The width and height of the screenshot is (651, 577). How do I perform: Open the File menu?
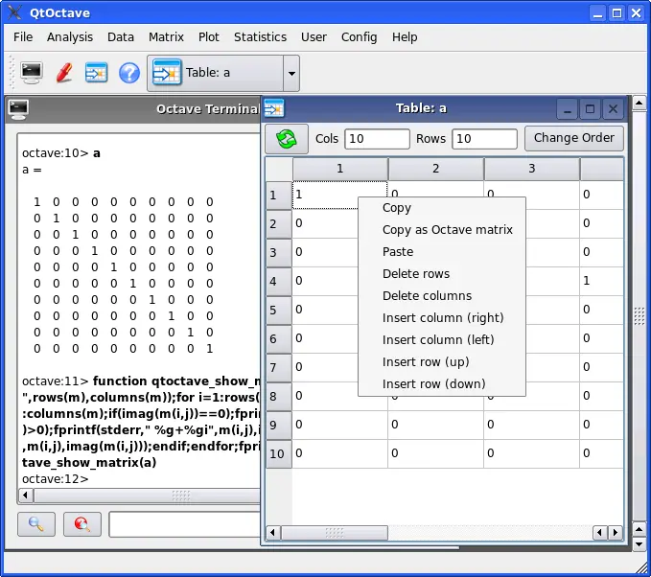[23, 37]
